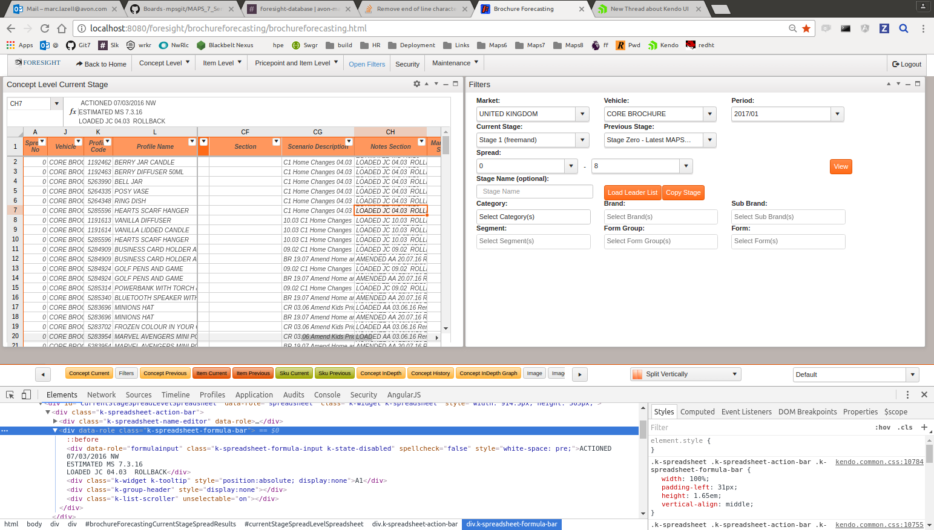Expand the Split Vertically layout dropdown
The height and width of the screenshot is (530, 934).
(735, 374)
